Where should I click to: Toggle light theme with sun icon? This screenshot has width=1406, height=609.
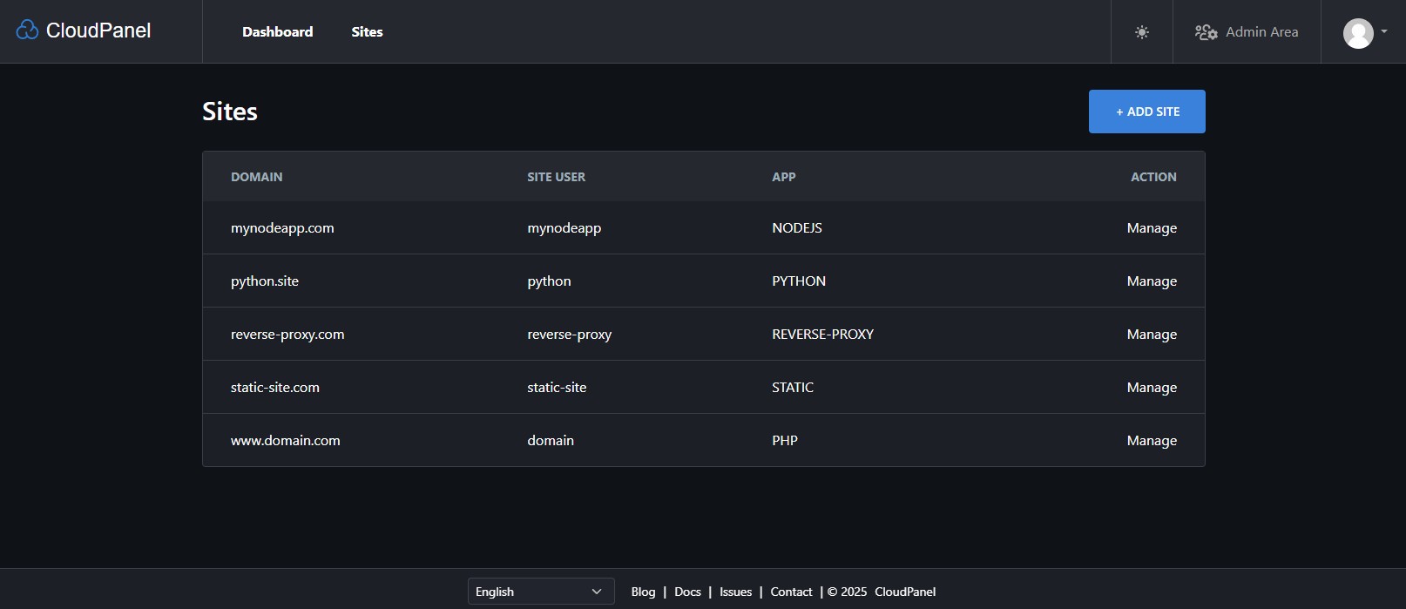click(1142, 32)
